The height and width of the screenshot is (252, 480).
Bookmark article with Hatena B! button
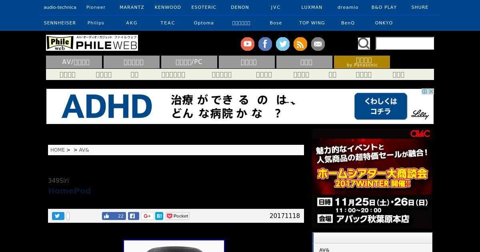(159, 216)
